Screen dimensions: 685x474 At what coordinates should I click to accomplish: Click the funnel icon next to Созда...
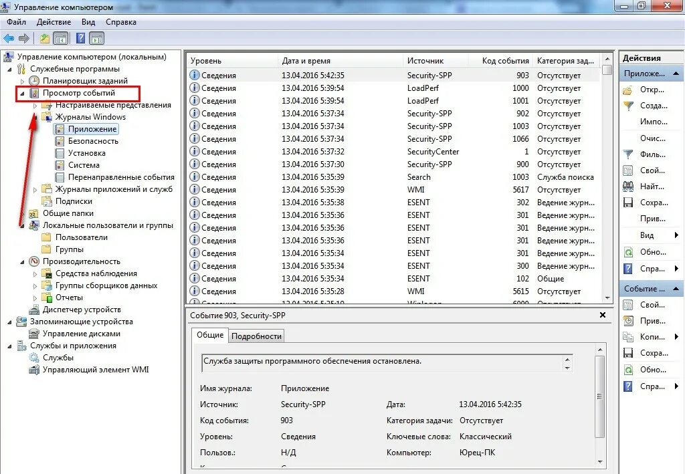click(627, 106)
